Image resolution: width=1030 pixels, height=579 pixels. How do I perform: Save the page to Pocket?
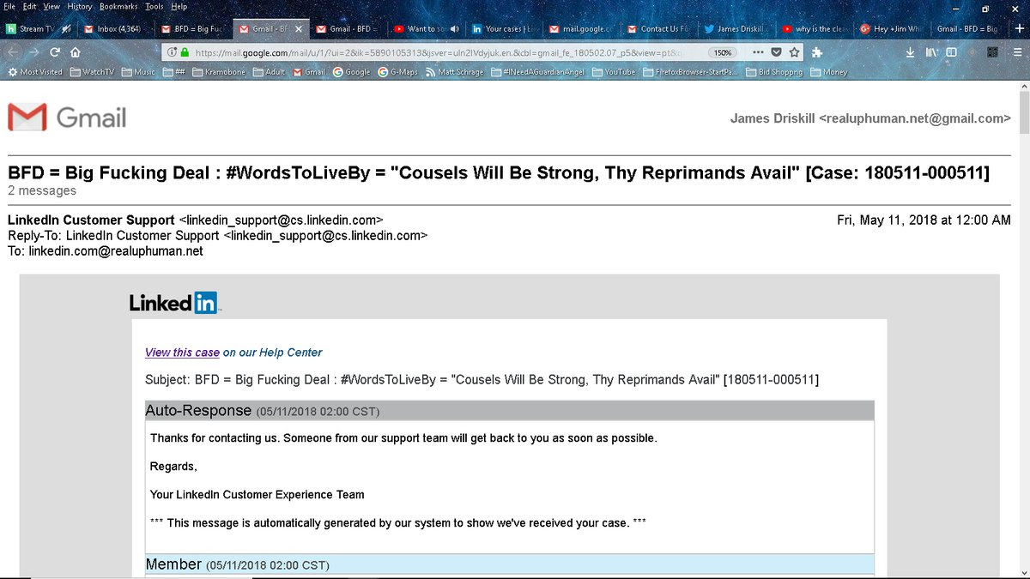pyautogui.click(x=776, y=52)
